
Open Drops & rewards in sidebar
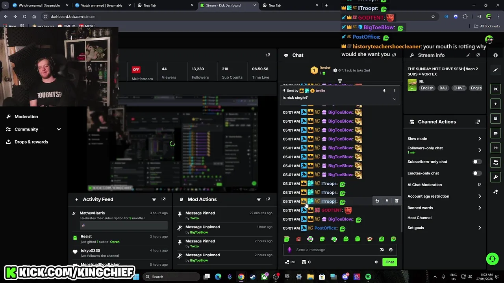tap(31, 142)
